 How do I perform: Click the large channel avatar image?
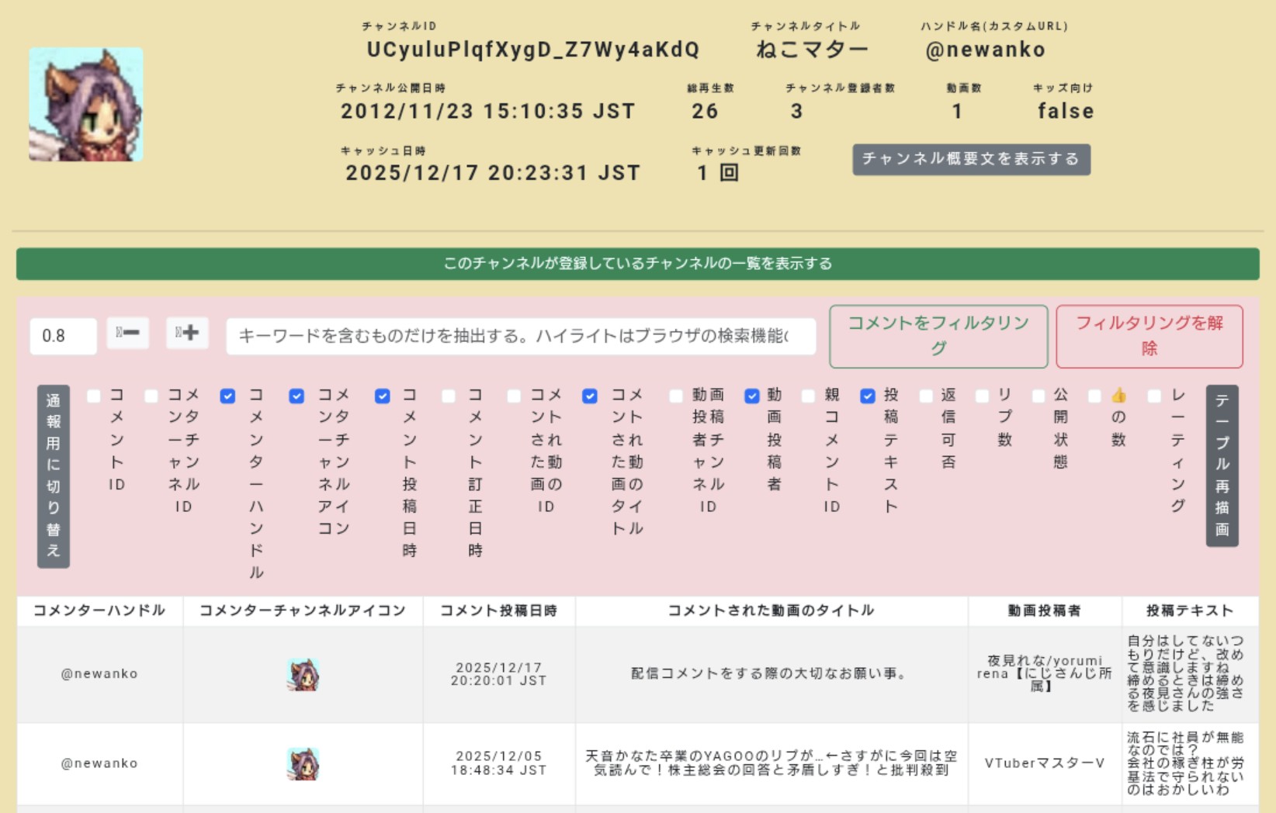[86, 105]
